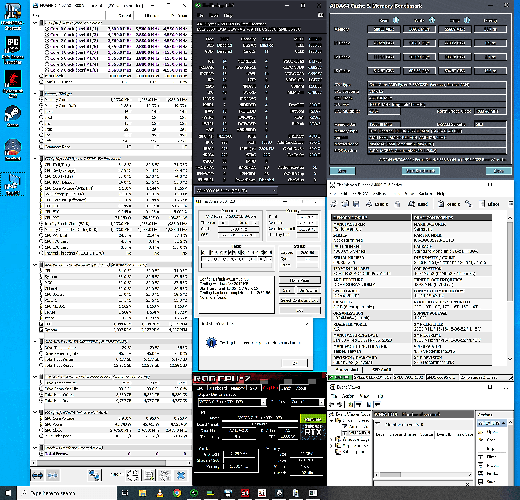Image resolution: width=520 pixels, height=500 pixels.
Task: Click Export in Thaiphoon Burner toolbar
Action: click(x=377, y=204)
